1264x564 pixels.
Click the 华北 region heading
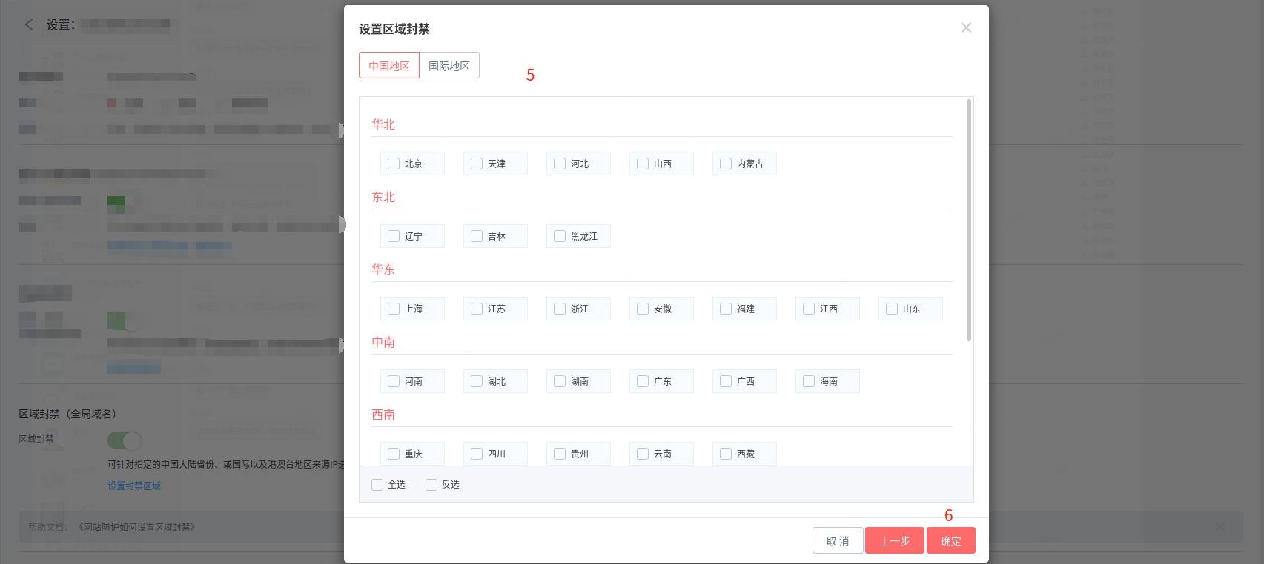(383, 124)
